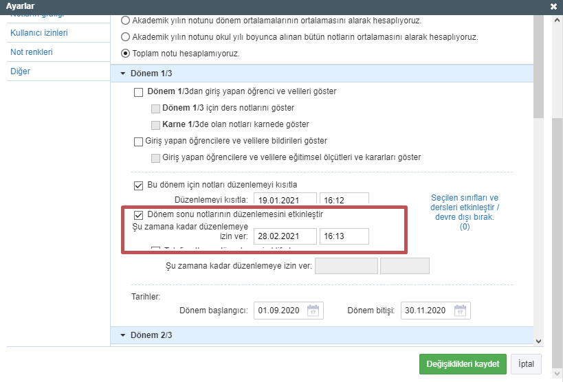Viewport: 563px width, 382px height.
Task: Open calendar icon for Dönem bitişi
Action: (461, 310)
